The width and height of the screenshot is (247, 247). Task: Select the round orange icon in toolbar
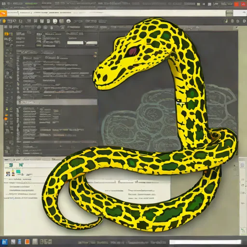pos(4,21)
